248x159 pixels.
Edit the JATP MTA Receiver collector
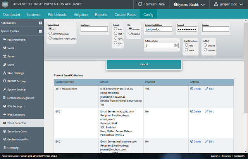(x=209, y=89)
